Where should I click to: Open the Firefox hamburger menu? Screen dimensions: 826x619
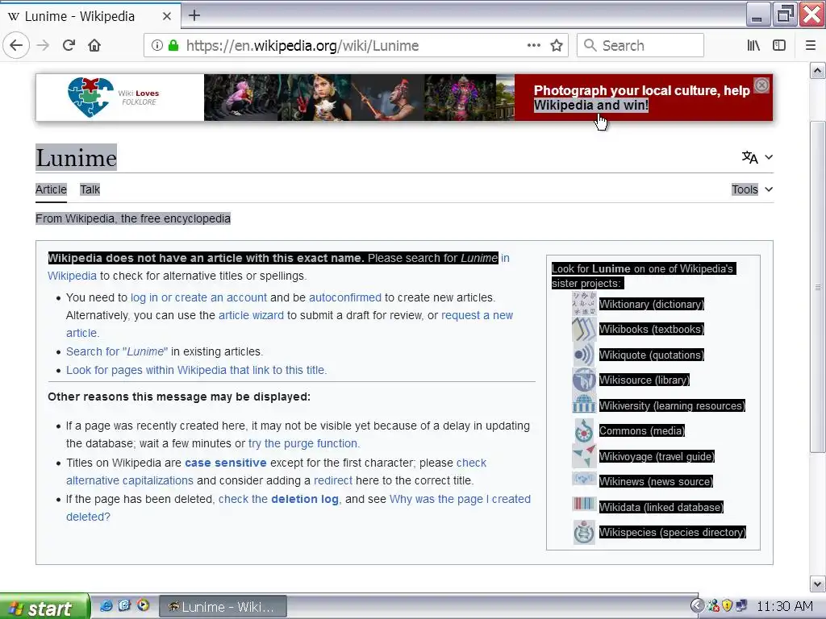811,45
